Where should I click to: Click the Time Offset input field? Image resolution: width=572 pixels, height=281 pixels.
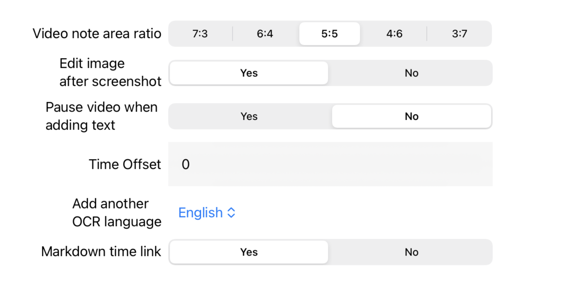tap(330, 164)
